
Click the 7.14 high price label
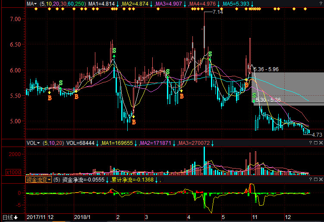click(217, 13)
